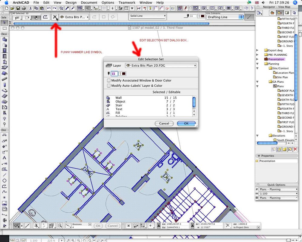Select the Door tool in the toolbox
302x242 pixels.
[5, 51]
